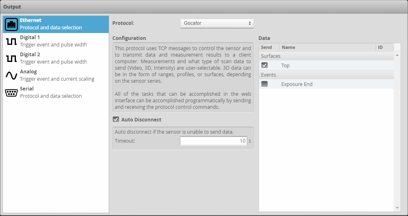Enable sending the Exposure End event
Screen dimensions: 408x216
(x=265, y=84)
